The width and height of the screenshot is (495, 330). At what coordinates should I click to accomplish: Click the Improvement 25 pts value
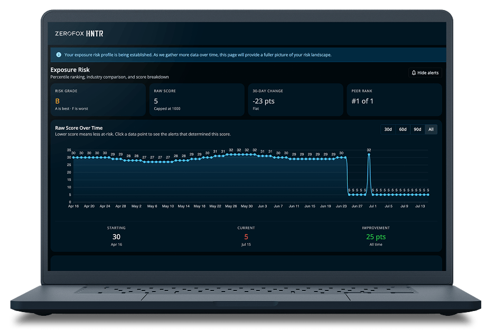376,237
